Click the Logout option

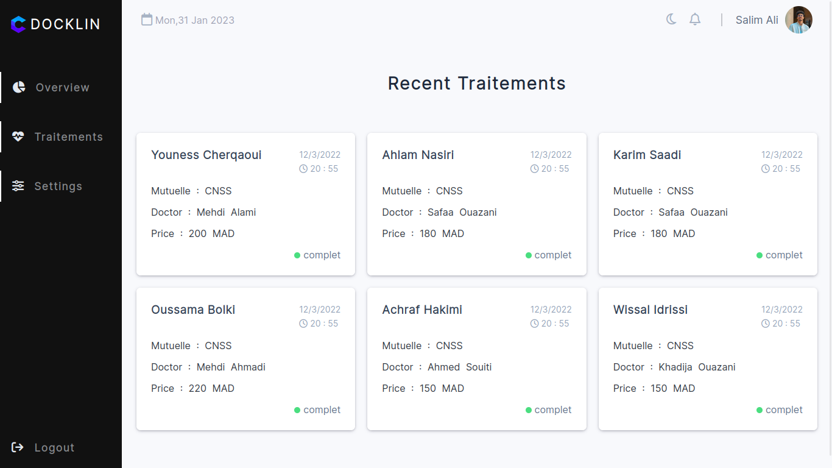coord(55,447)
